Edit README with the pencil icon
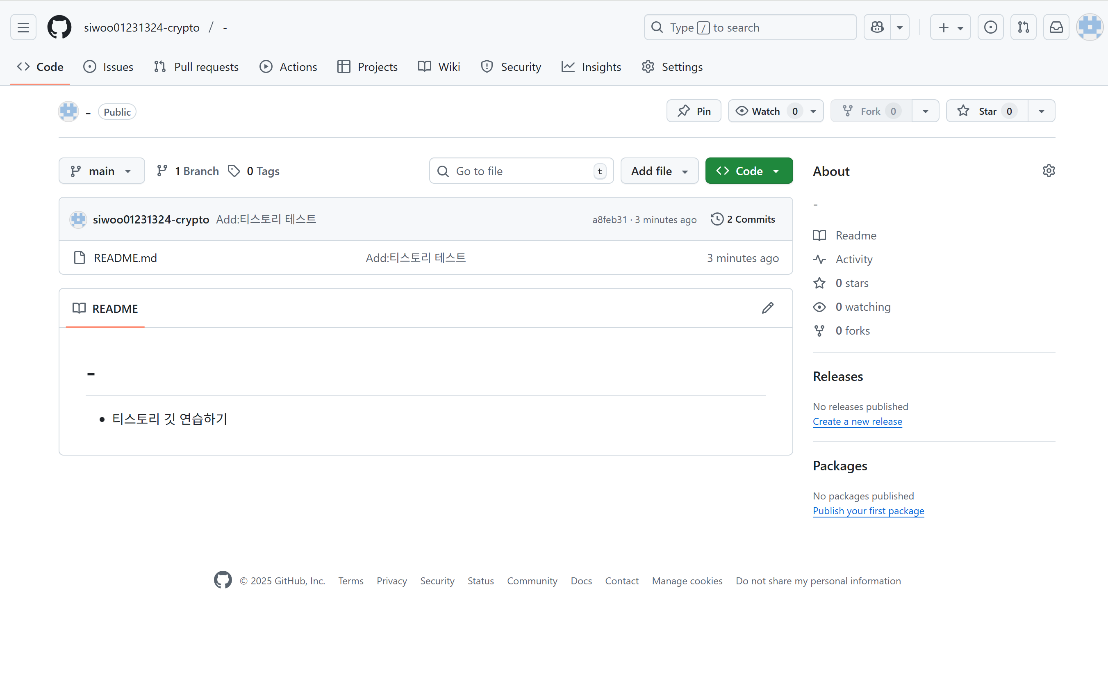Image resolution: width=1108 pixels, height=693 pixels. pos(768,308)
